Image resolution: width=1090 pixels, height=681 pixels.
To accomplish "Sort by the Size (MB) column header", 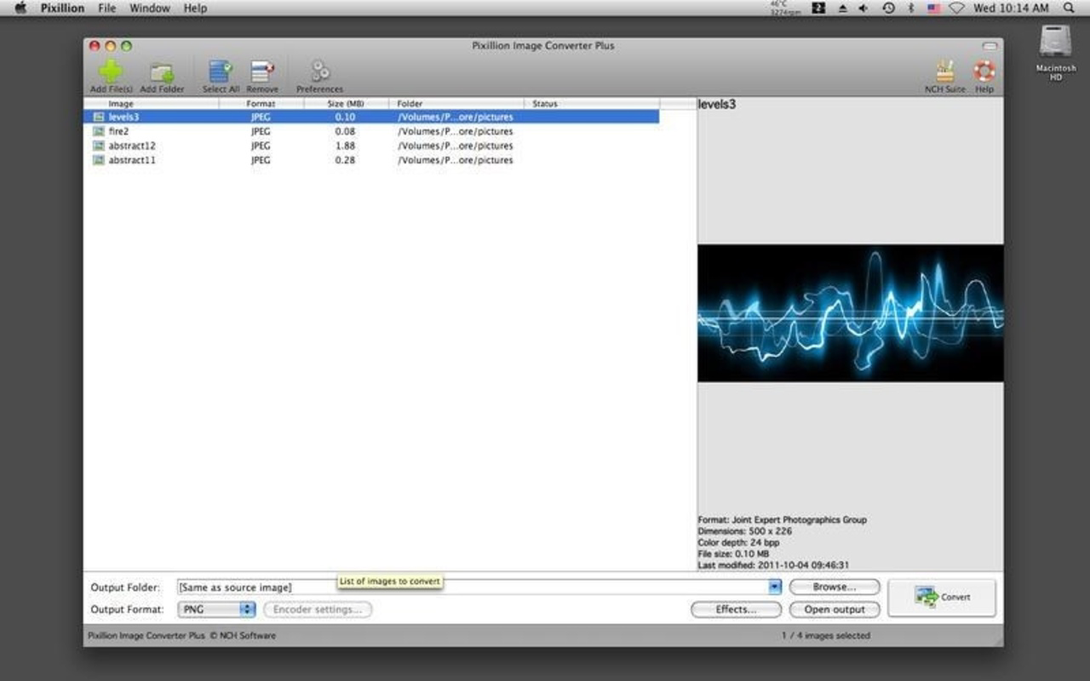I will point(346,104).
